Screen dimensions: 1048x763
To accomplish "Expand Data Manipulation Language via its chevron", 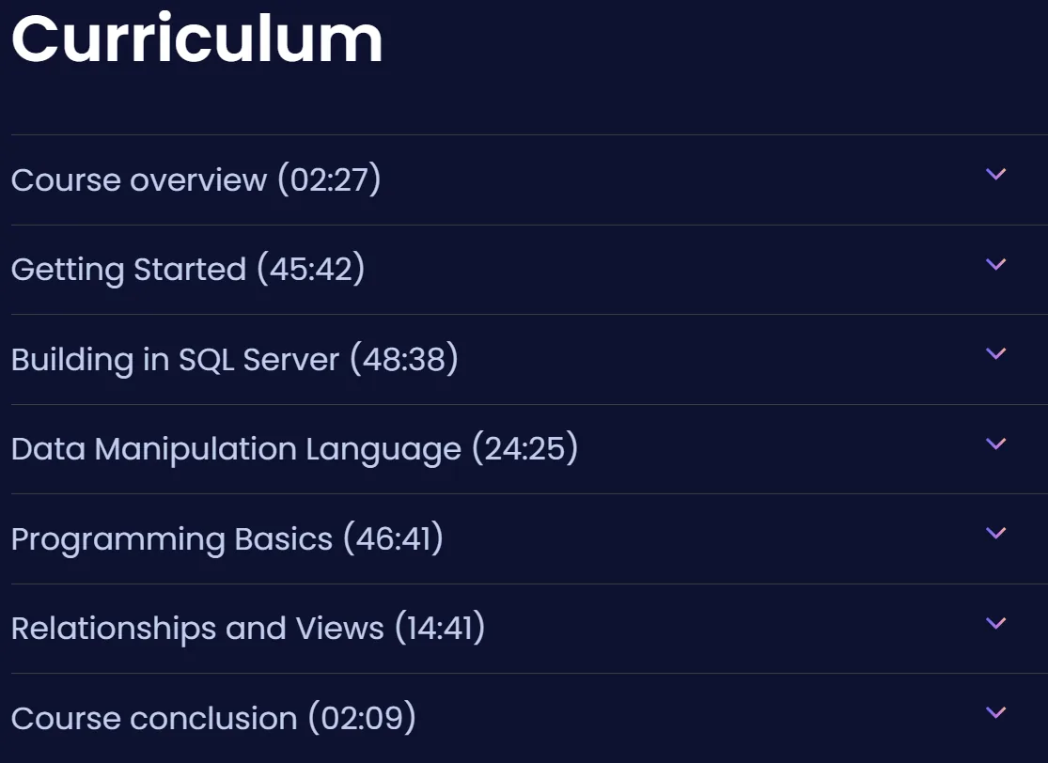I will coord(996,444).
